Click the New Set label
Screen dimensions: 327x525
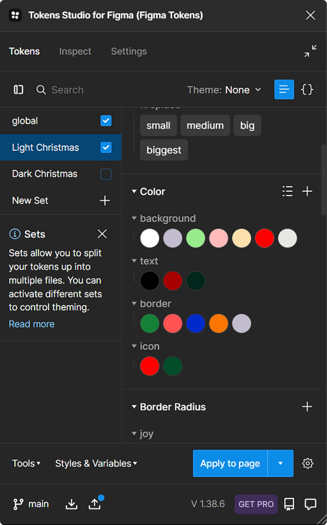click(x=30, y=201)
